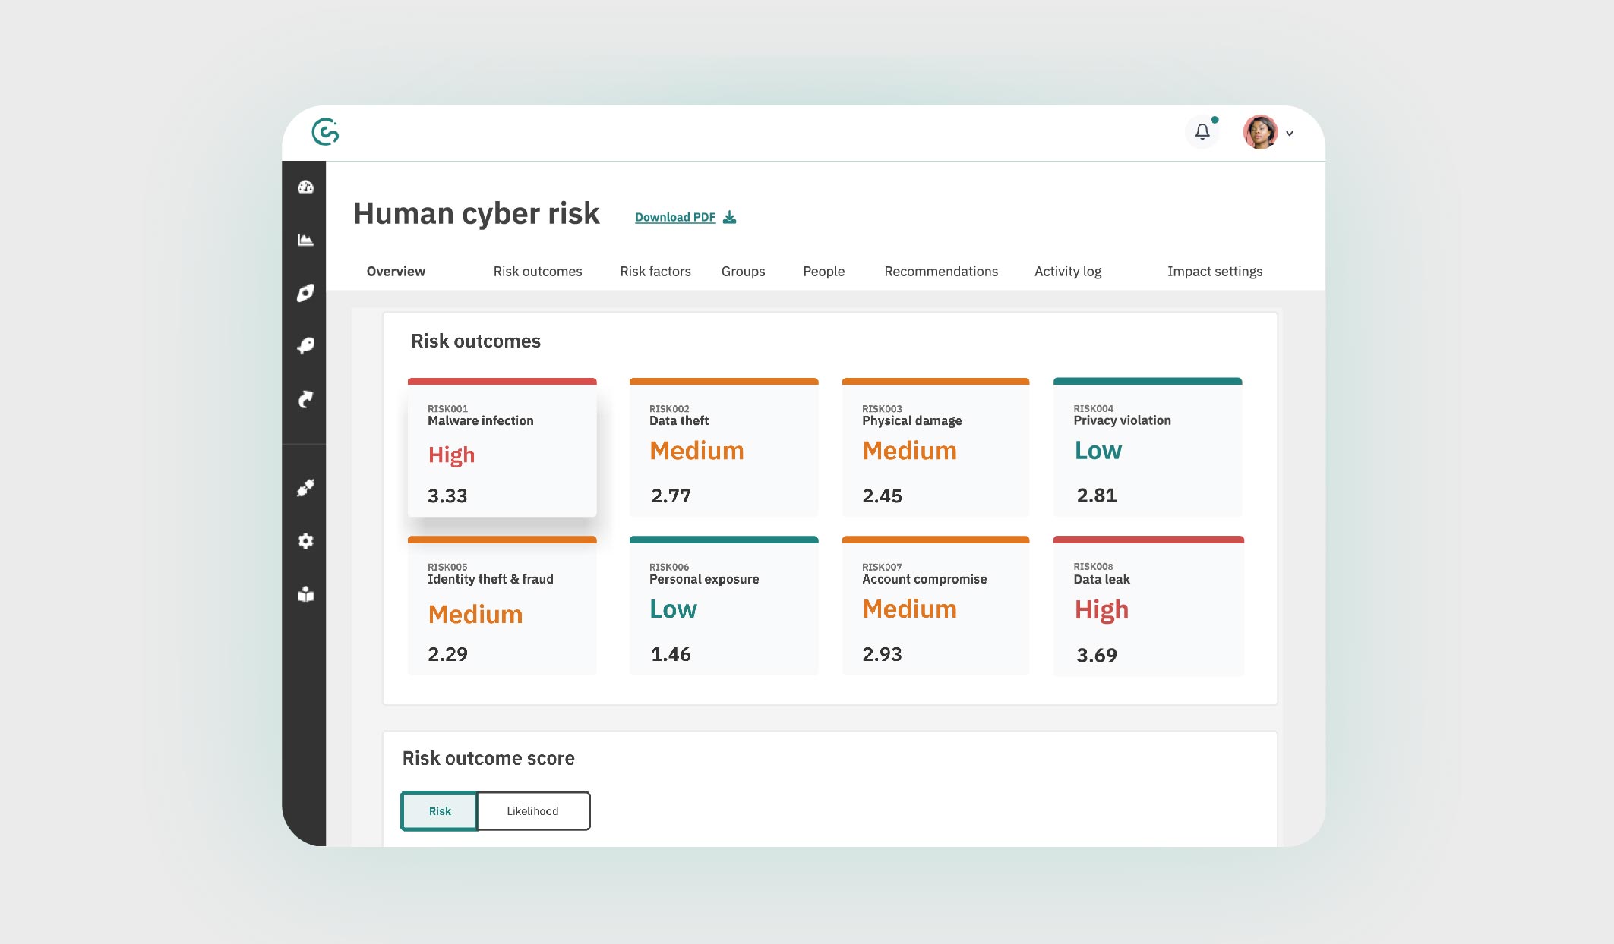Expand the user account menu chevron
The width and height of the screenshot is (1614, 944).
pos(1290,134)
